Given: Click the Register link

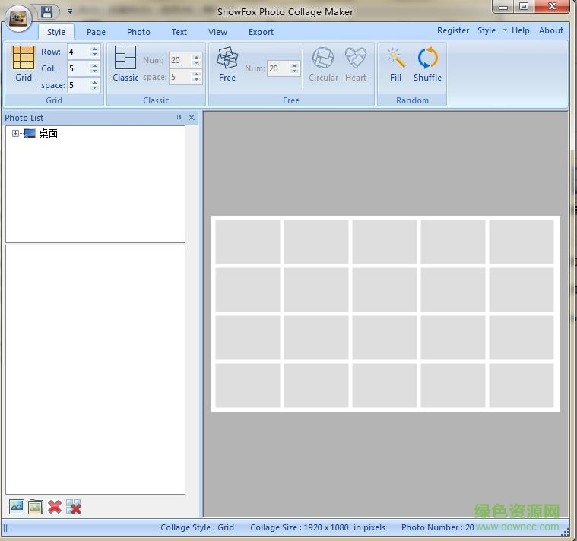Looking at the screenshot, I should point(453,31).
